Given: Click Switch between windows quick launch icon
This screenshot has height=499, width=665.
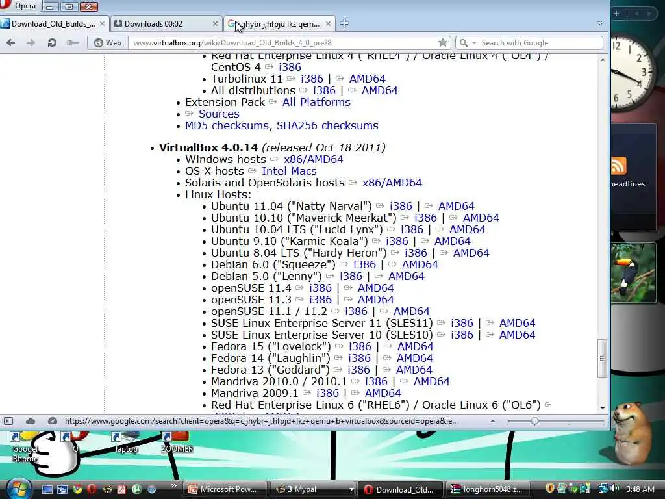Looking at the screenshot, I should click(62, 489).
